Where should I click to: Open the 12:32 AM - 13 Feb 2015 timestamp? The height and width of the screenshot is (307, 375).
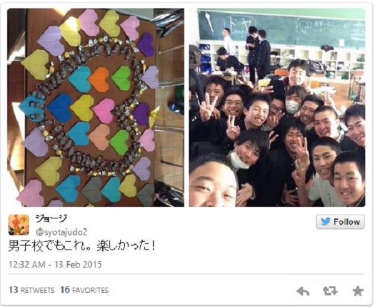(55, 264)
